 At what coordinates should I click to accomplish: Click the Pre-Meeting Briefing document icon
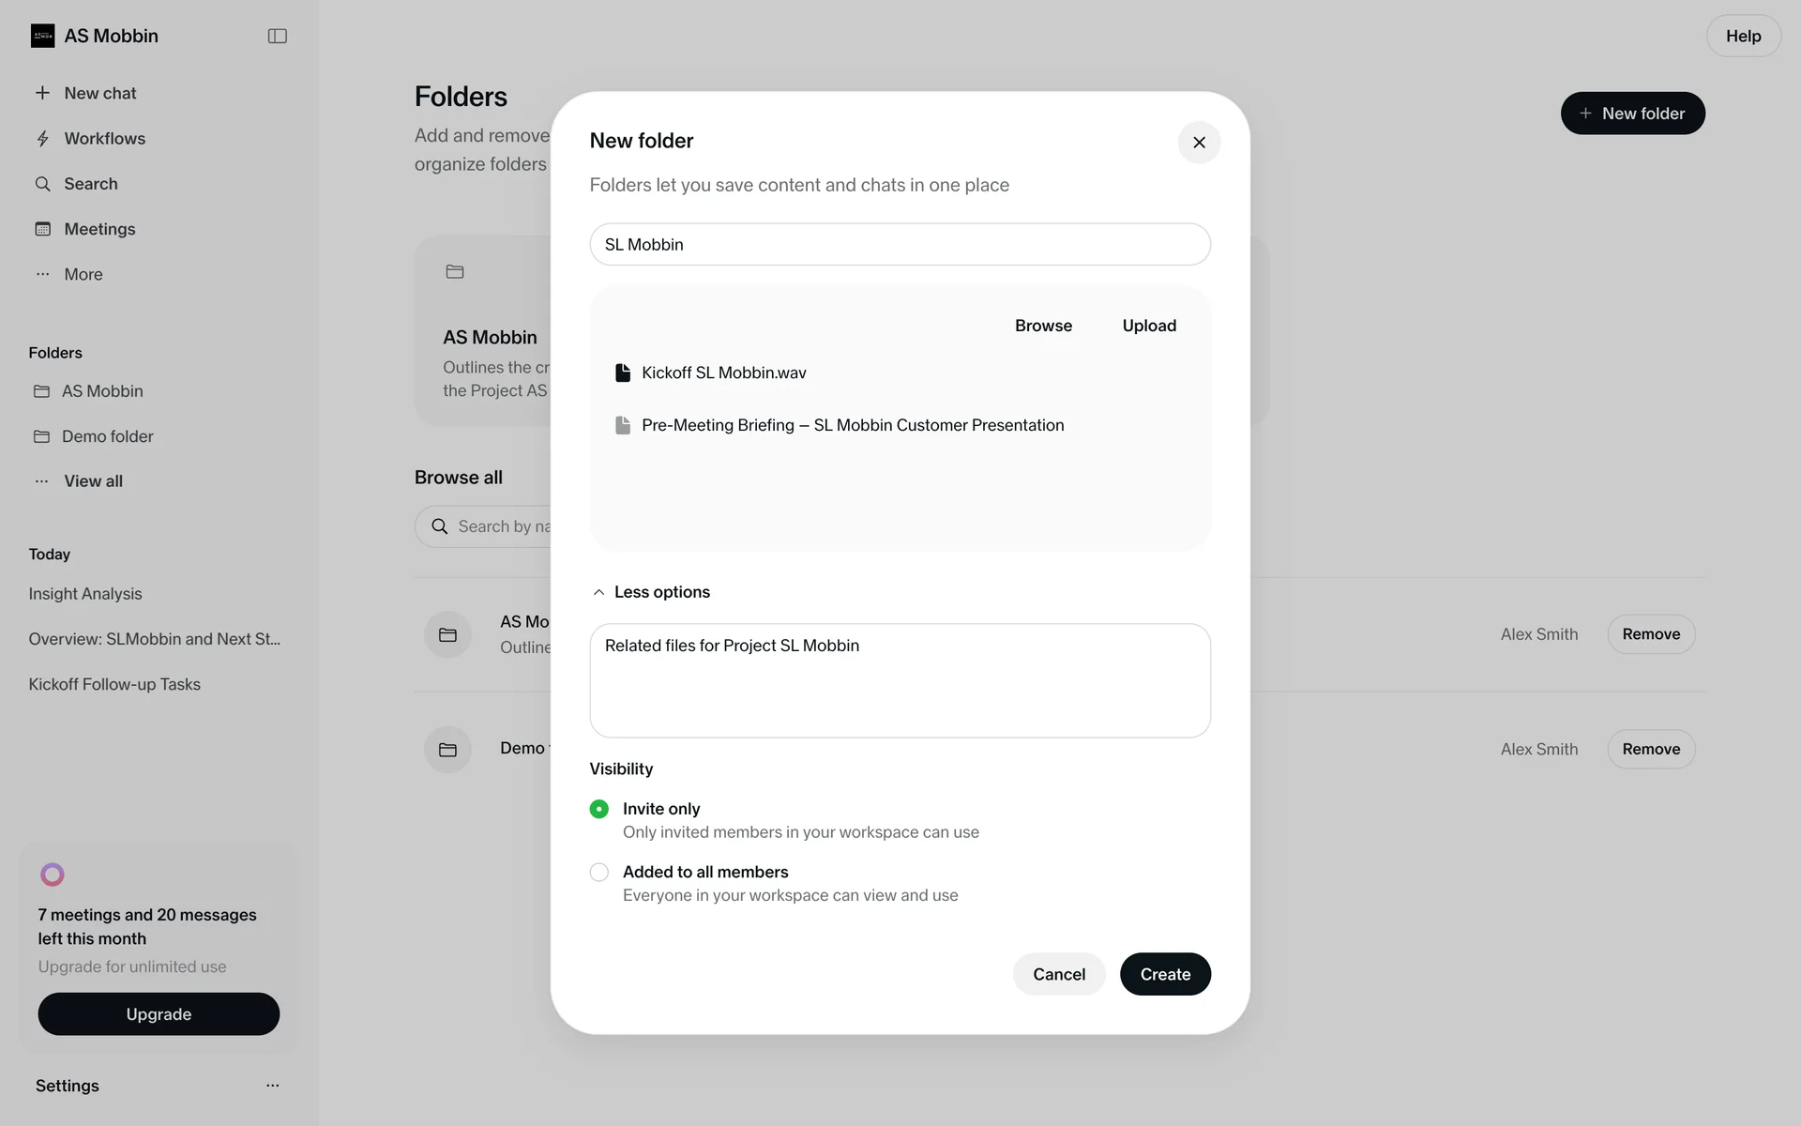tap(622, 425)
